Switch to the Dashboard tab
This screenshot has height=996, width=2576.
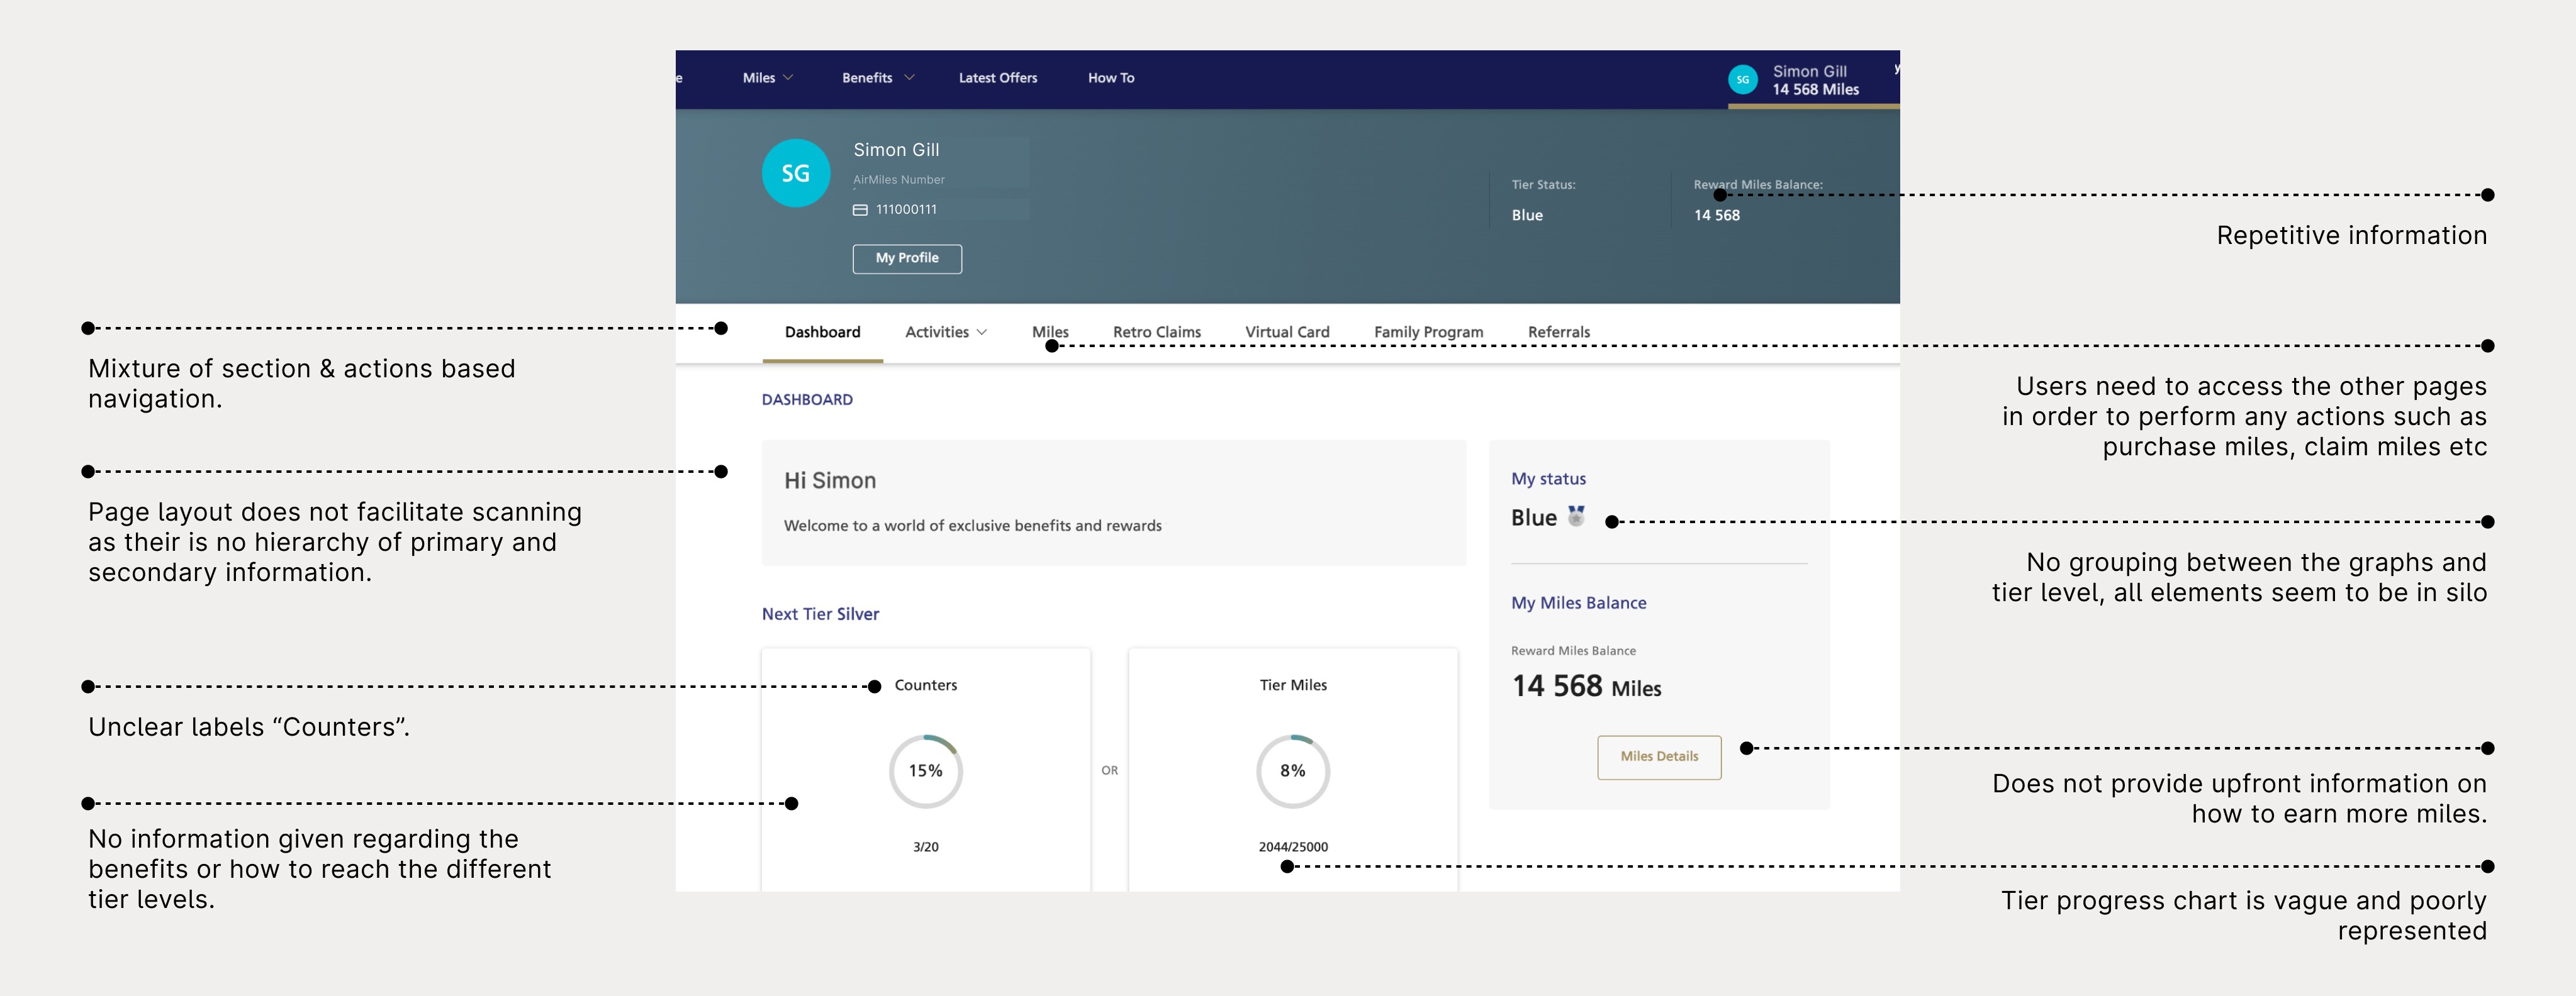pos(822,333)
